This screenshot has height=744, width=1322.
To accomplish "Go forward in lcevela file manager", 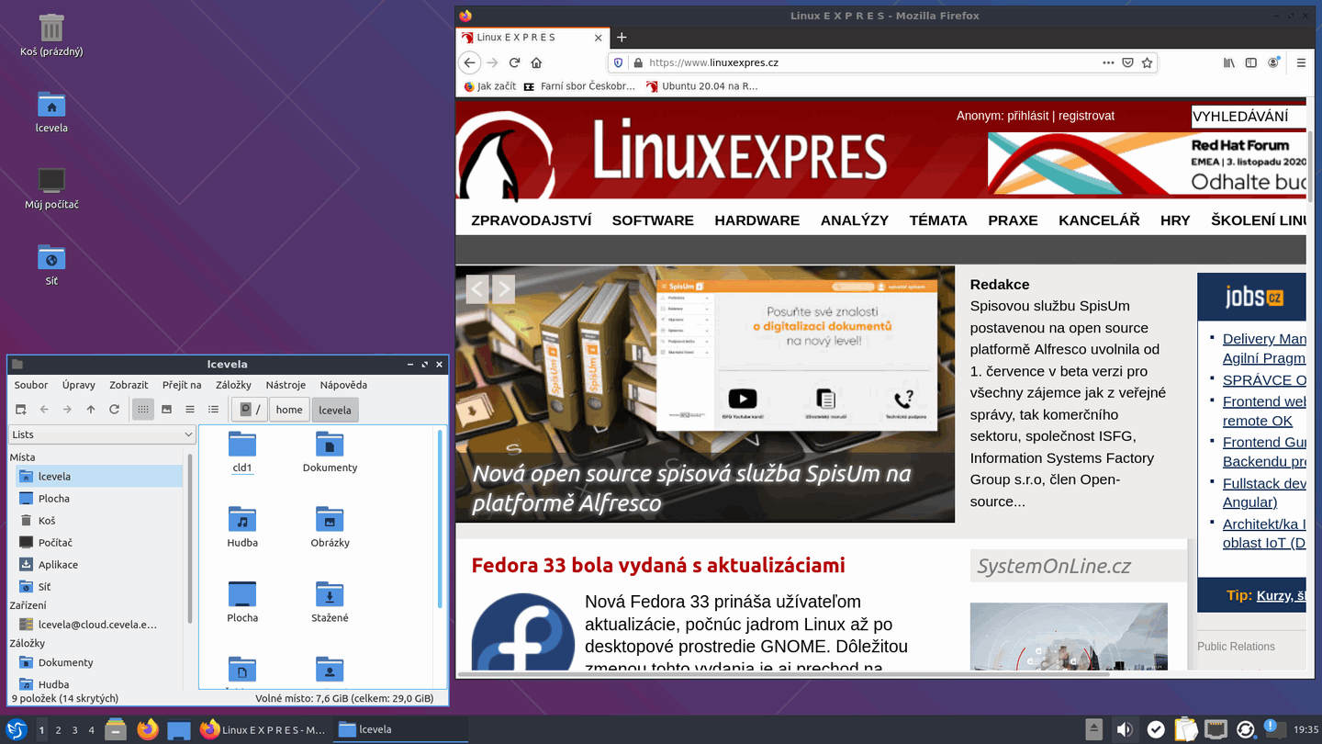I will pyautogui.click(x=67, y=410).
